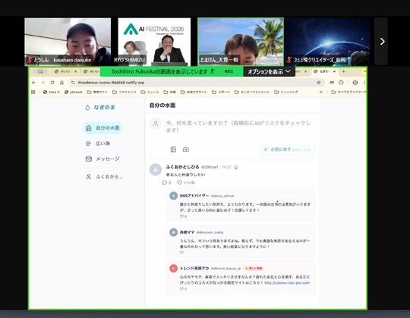This screenshot has height=318, width=410.
Task: Click the netlify.app address bar
Action: [x=194, y=83]
